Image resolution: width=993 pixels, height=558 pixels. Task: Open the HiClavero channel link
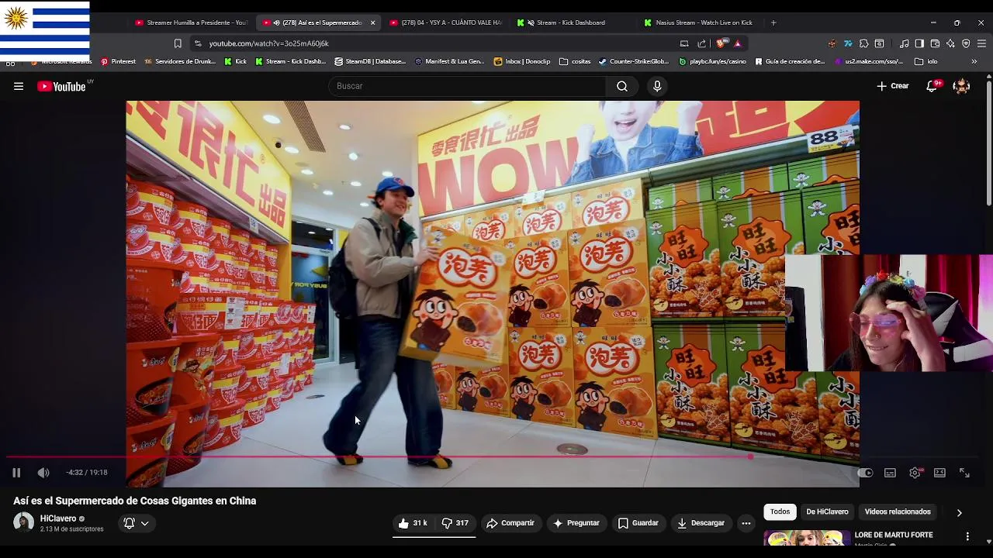point(58,518)
